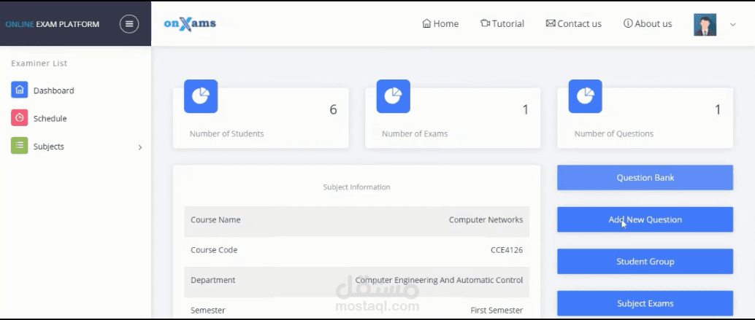Click the Add New Question button

click(x=645, y=219)
